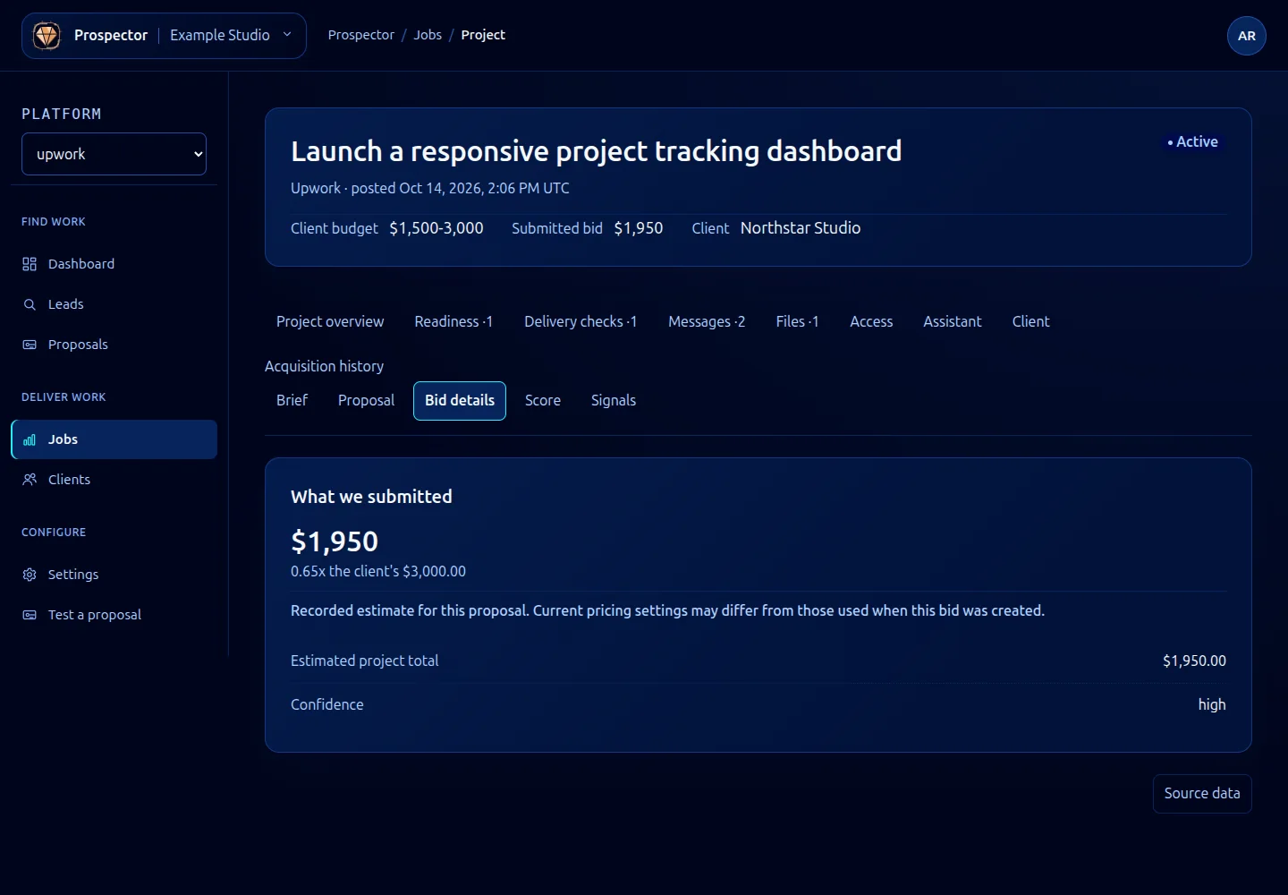The width and height of the screenshot is (1288, 895).
Task: Open Proposals in the sidebar
Action: click(114, 345)
